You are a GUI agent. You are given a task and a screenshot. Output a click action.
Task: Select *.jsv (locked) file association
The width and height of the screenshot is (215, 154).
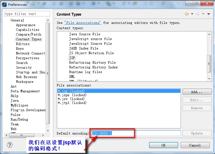[x=71, y=99]
